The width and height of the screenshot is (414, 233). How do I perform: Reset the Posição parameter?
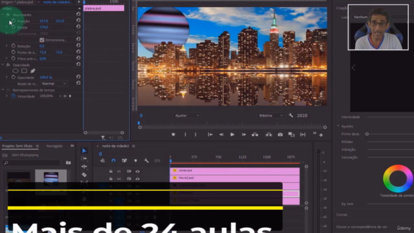tap(78, 20)
